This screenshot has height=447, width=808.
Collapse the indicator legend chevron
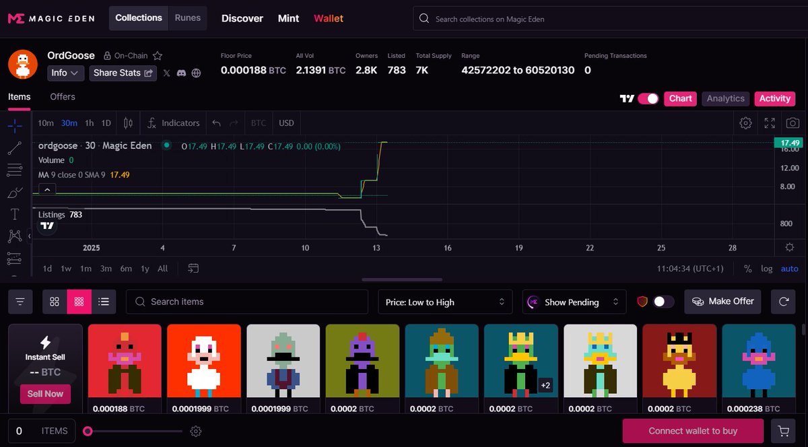(x=47, y=191)
